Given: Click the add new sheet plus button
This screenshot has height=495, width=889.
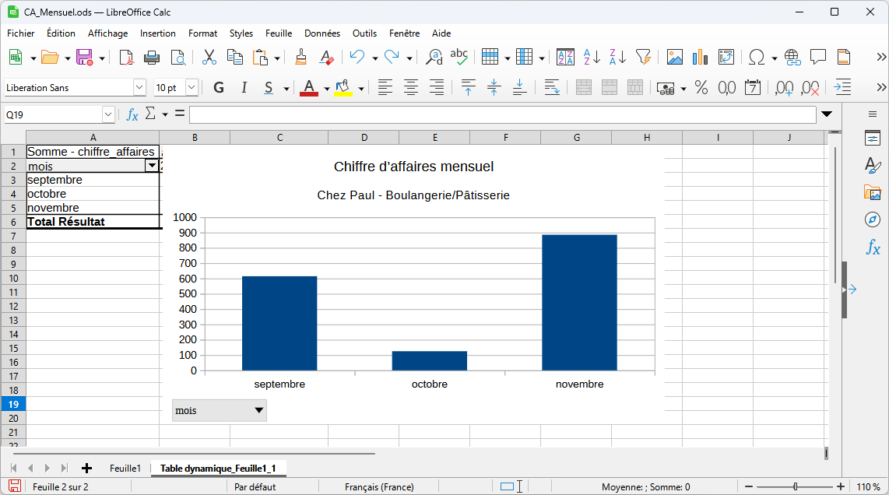Looking at the screenshot, I should [86, 468].
